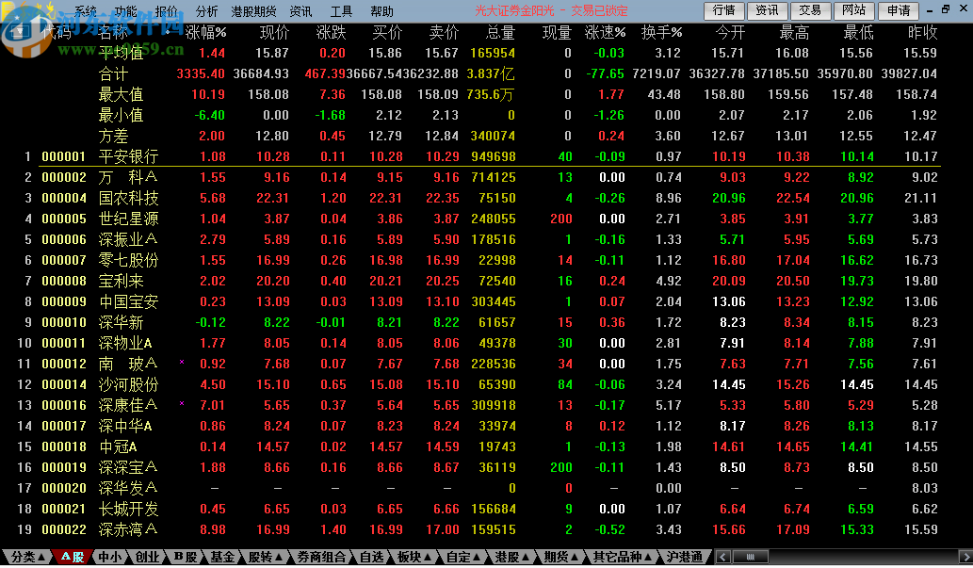
Task: Select stock row 国农科技
Action: pyautogui.click(x=478, y=198)
